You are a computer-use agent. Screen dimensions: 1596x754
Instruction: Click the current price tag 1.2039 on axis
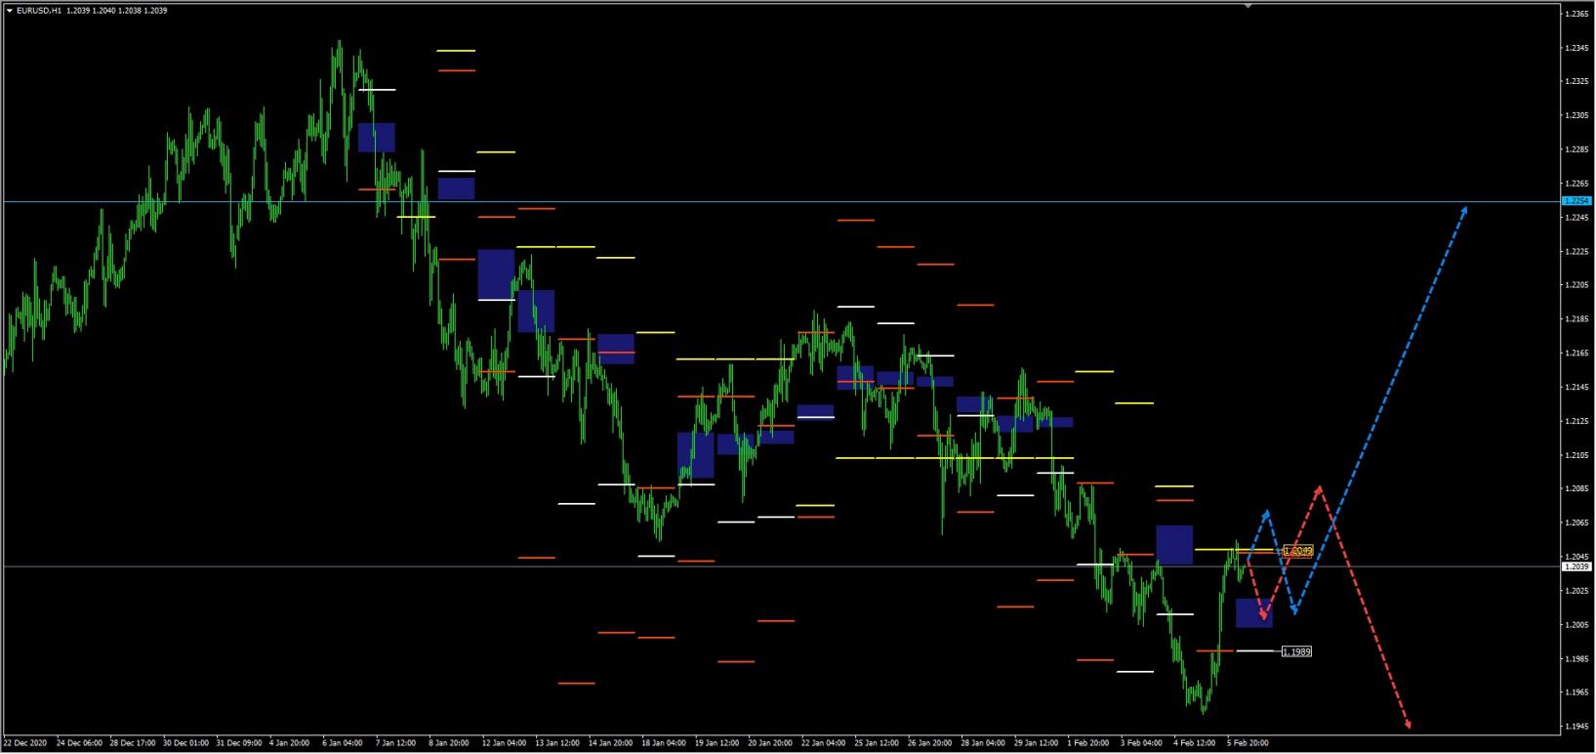(x=1576, y=566)
